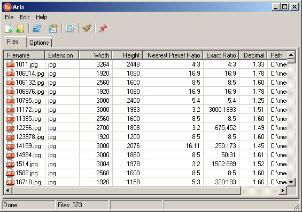
Task: Click the vertical scrollbar down arrow
Action: 291,182
